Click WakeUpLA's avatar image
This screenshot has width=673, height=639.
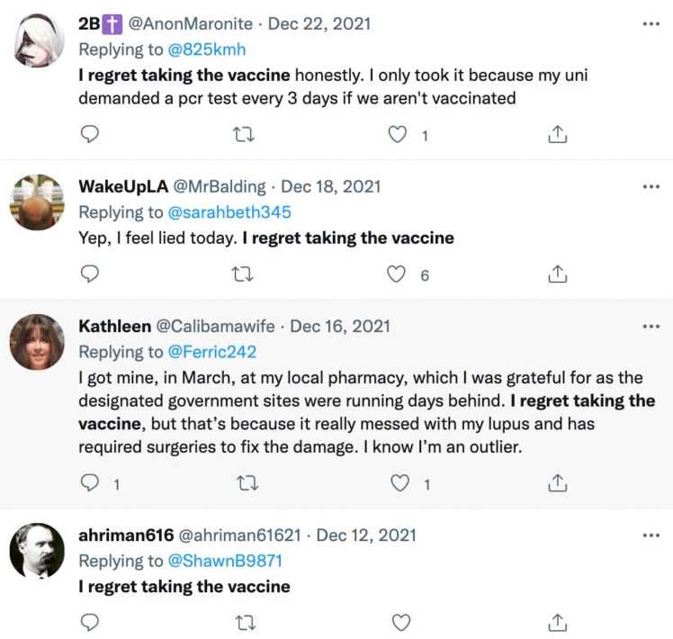37,202
